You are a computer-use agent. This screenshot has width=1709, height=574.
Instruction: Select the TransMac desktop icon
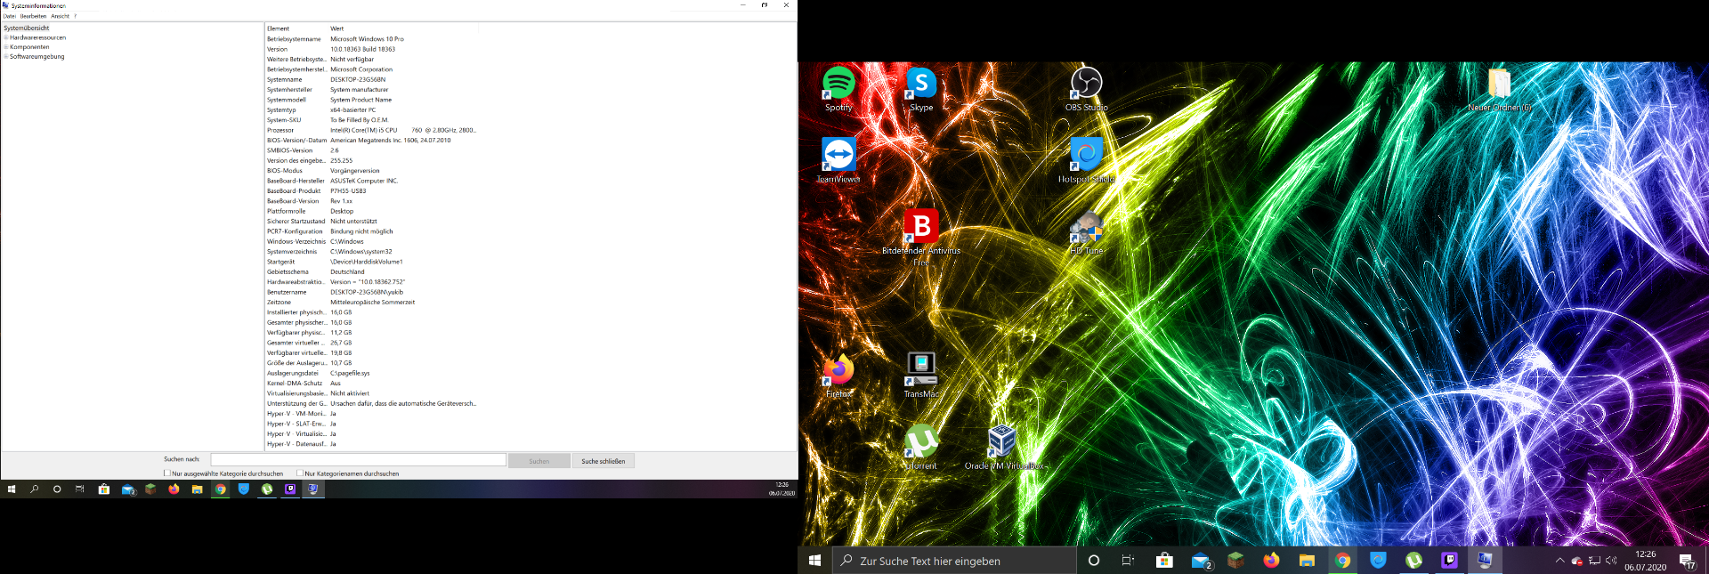click(921, 375)
